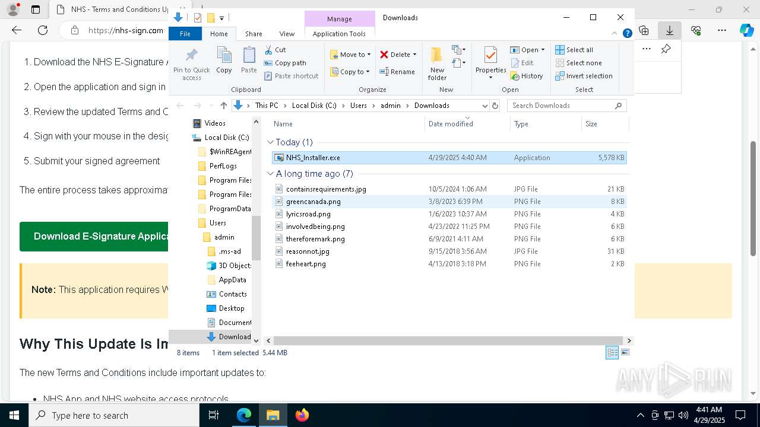Open Copy to dropdown
The image size is (760, 427).
tap(350, 72)
